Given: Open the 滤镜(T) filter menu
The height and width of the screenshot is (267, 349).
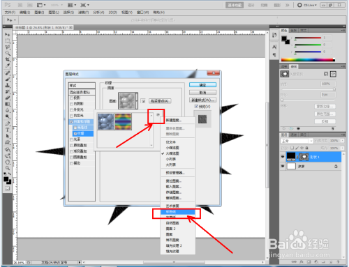Looking at the screenshot, I should (83, 13).
